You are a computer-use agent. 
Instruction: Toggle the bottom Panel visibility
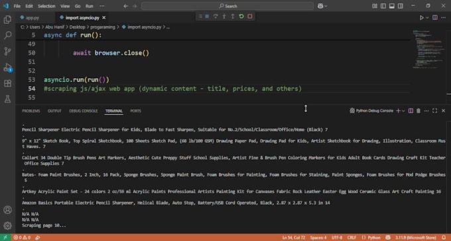click(x=392, y=6)
